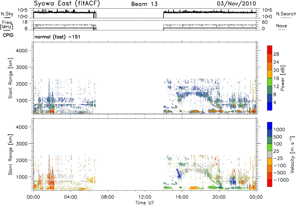Click the orange Velocity swatch between -500 and -100

270,169
